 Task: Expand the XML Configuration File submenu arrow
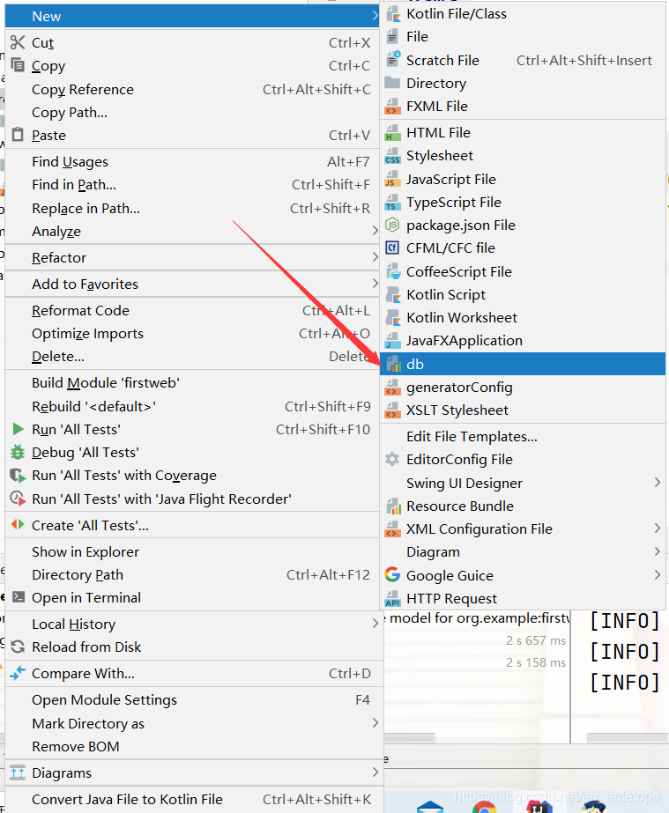(657, 528)
